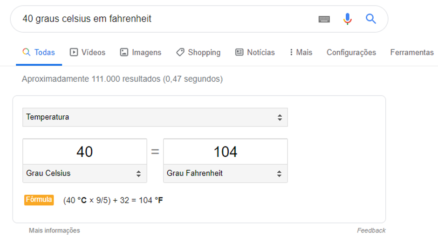Click the orange Fórmula label
Viewport: 438px width, 238px height.
(x=39, y=200)
